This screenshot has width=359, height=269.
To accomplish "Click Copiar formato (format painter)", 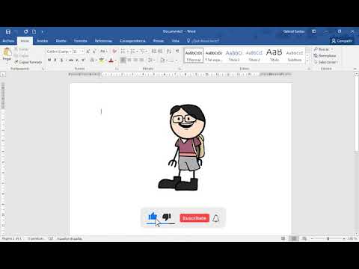I will click(28, 62).
